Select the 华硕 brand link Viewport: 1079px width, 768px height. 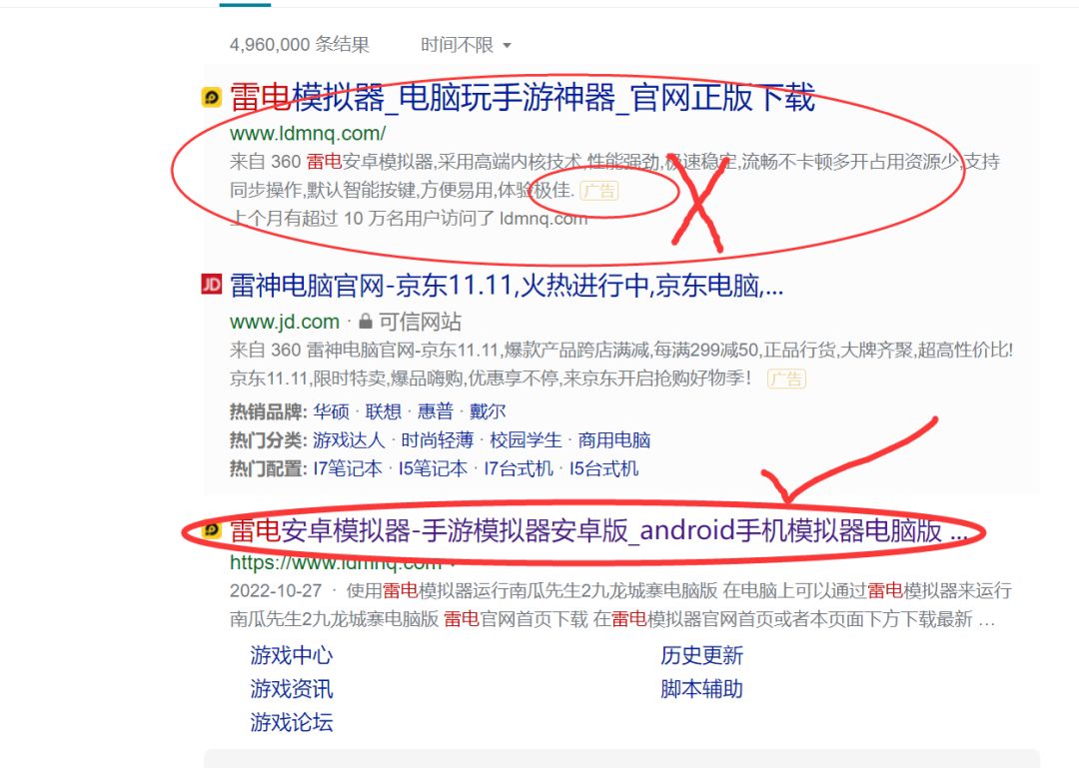pos(331,411)
